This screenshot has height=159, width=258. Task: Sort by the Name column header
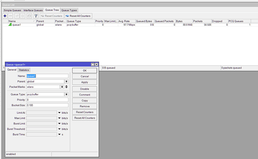(22, 21)
